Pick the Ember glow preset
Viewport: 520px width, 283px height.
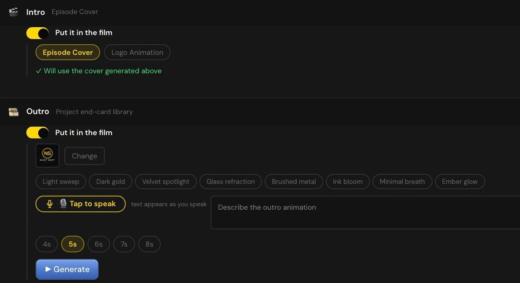coord(460,182)
